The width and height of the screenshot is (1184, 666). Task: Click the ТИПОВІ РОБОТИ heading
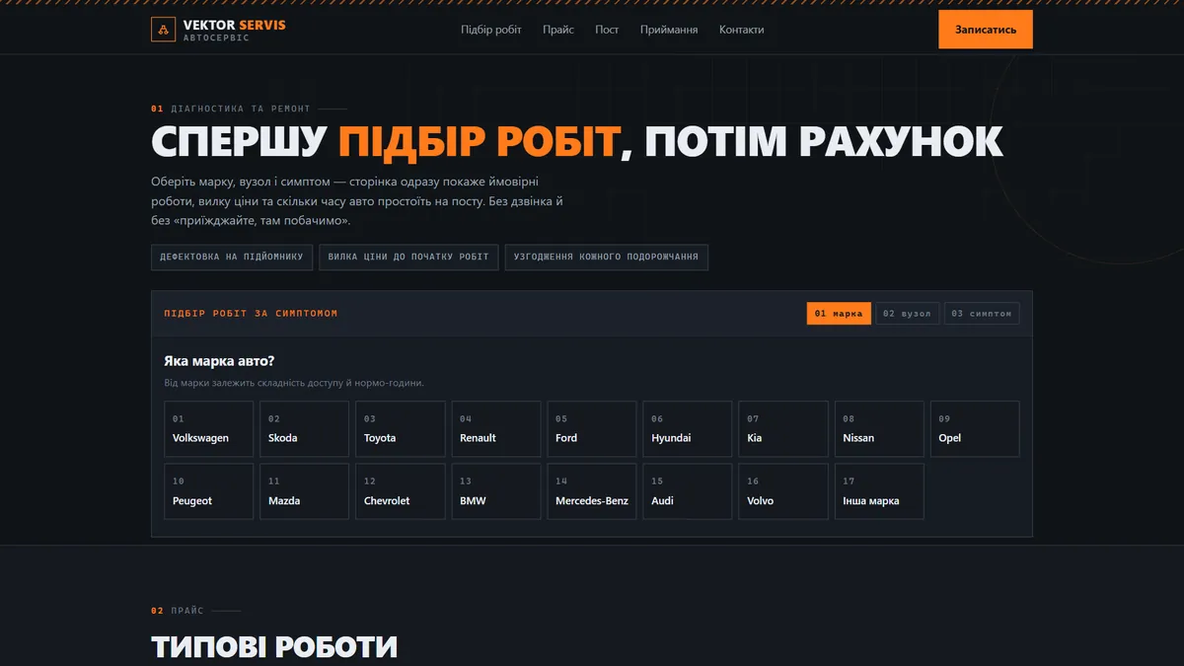point(274,647)
